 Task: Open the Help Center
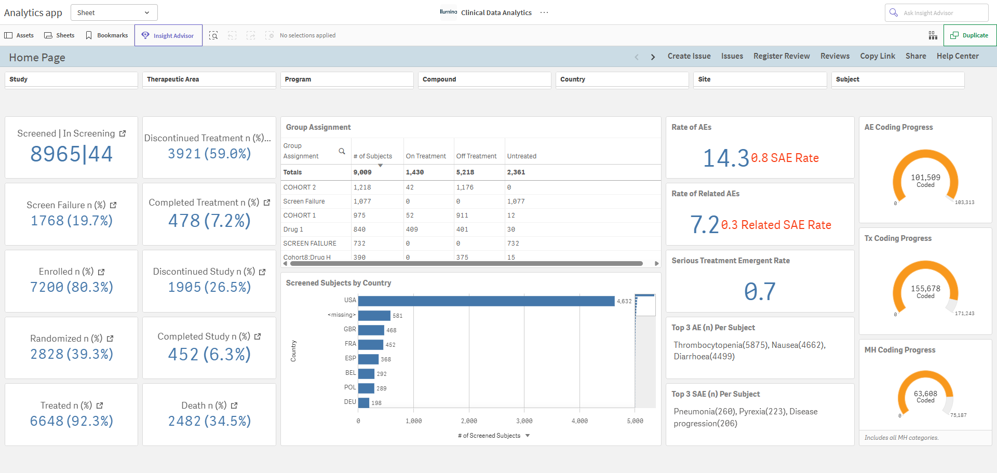(958, 56)
